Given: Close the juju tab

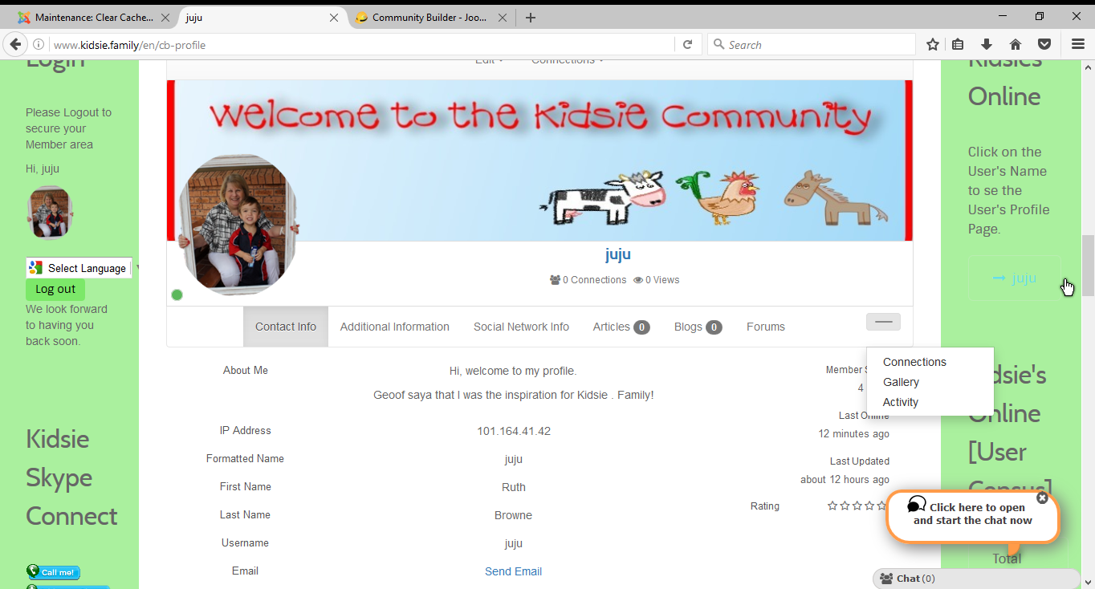Looking at the screenshot, I should point(334,18).
